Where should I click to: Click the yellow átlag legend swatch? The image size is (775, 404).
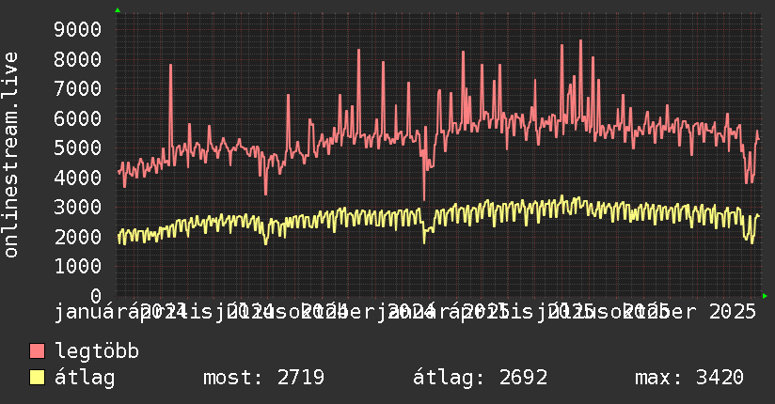pyautogui.click(x=38, y=378)
